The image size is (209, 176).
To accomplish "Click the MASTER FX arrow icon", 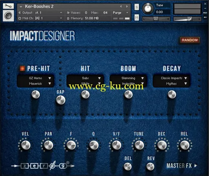I will click(196, 165).
